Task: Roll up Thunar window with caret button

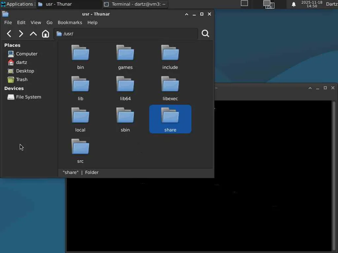Action: pos(187,14)
